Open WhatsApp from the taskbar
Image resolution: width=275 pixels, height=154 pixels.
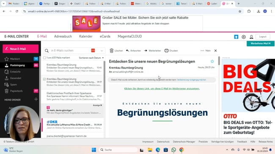[x=173, y=150]
